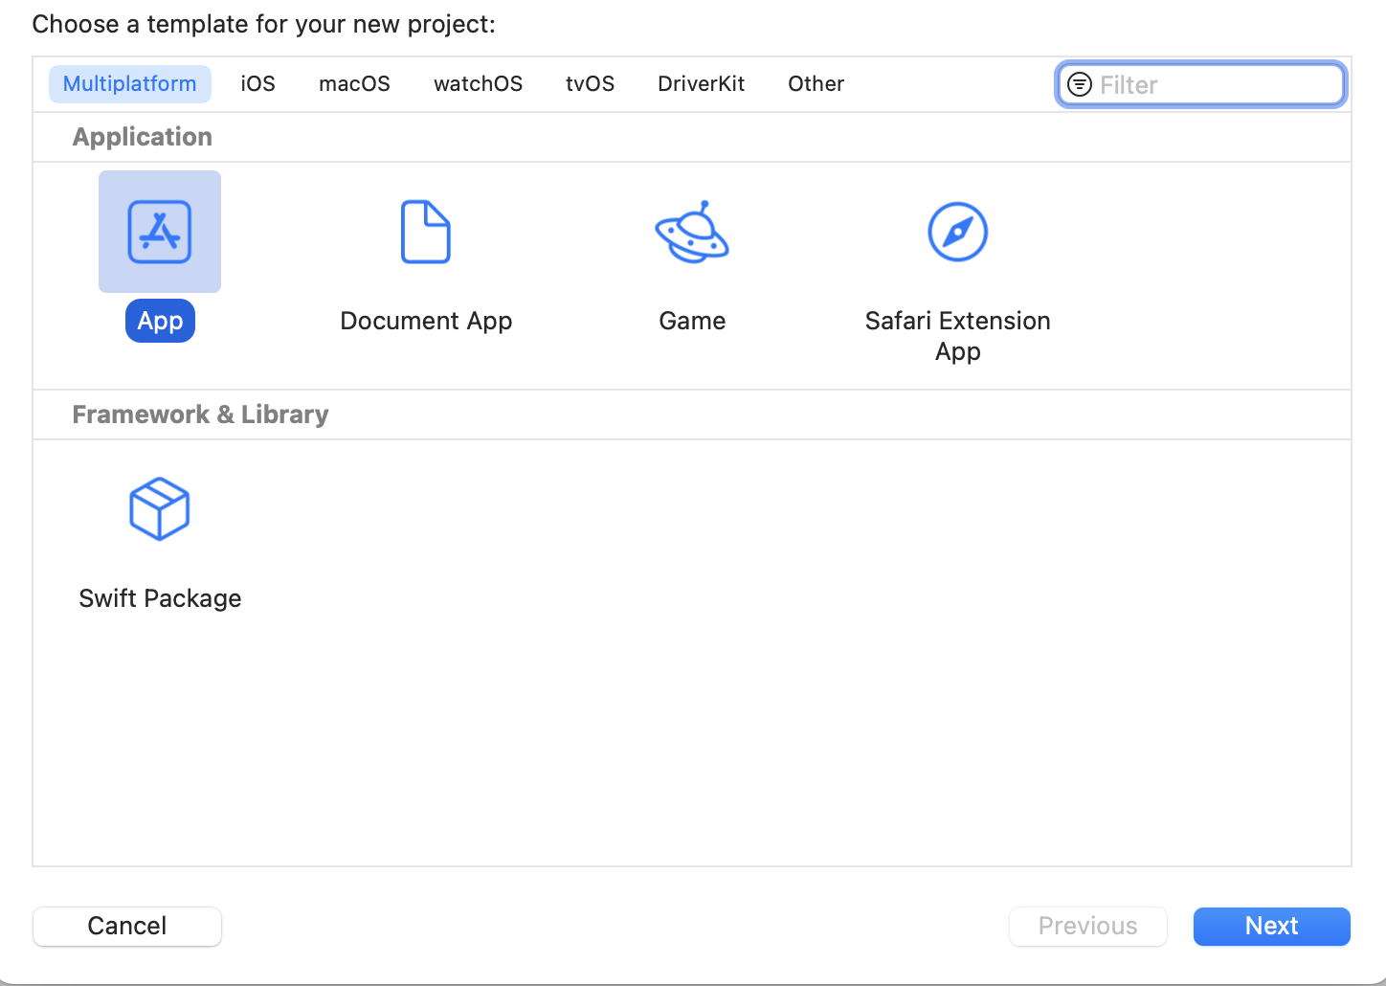Switch to the Multiplatform tab
Image resolution: width=1386 pixels, height=986 pixels.
pos(130,84)
